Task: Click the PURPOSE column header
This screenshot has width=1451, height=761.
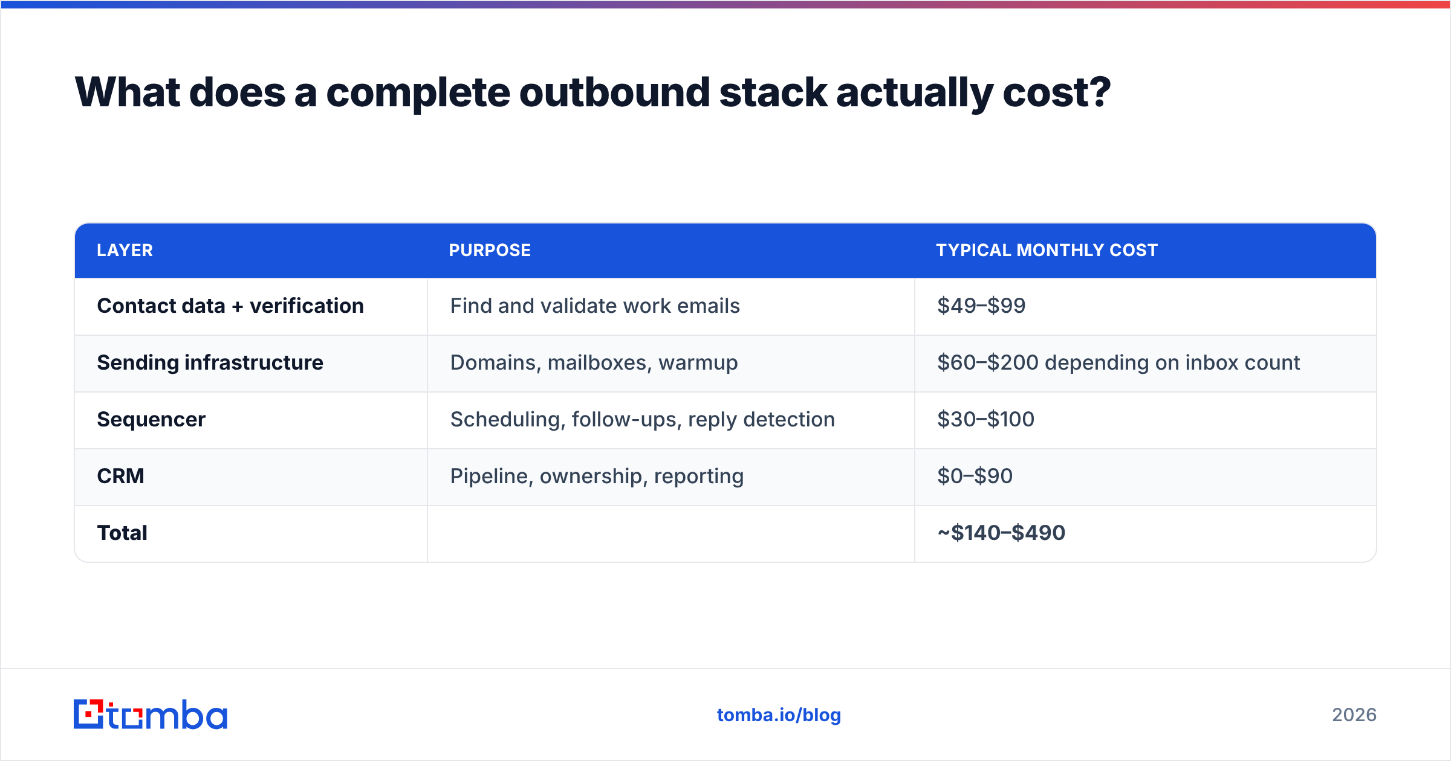Action: [x=490, y=250]
